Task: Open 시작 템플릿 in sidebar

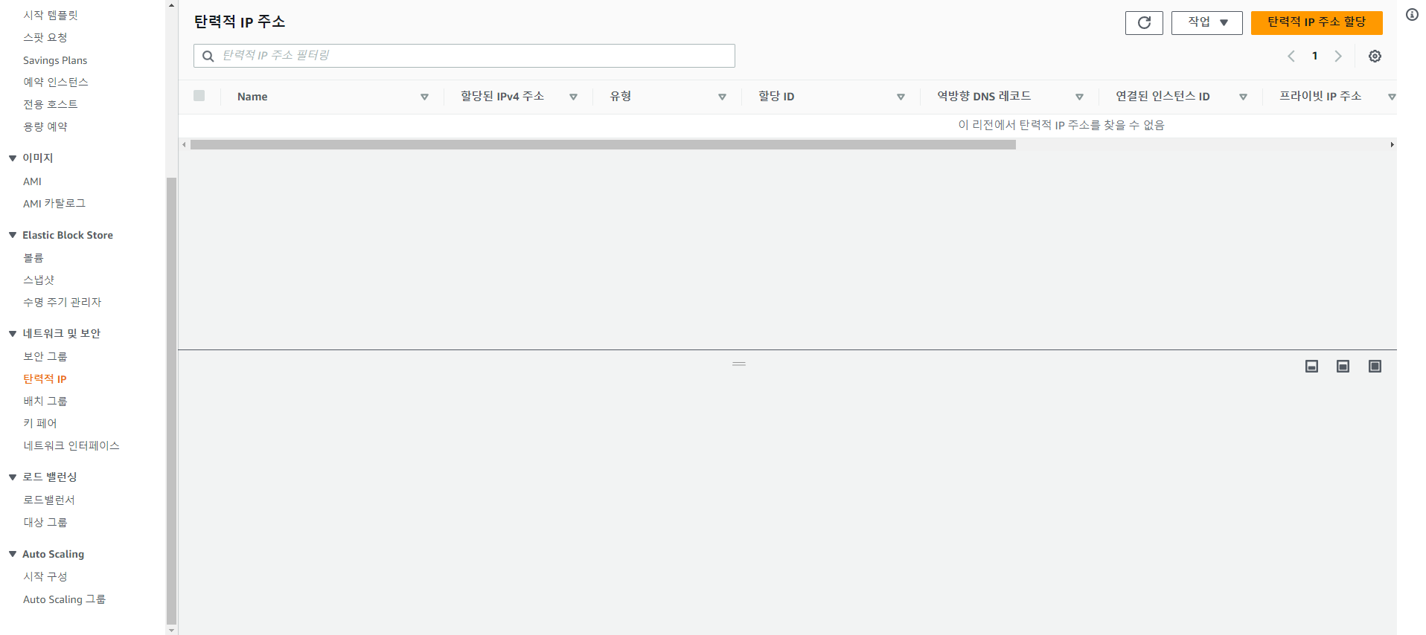Action: [51, 15]
